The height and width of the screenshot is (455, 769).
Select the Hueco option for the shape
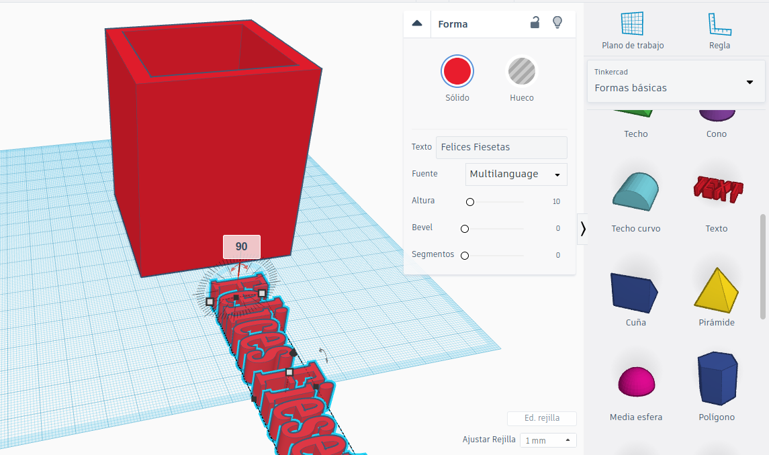pos(522,71)
